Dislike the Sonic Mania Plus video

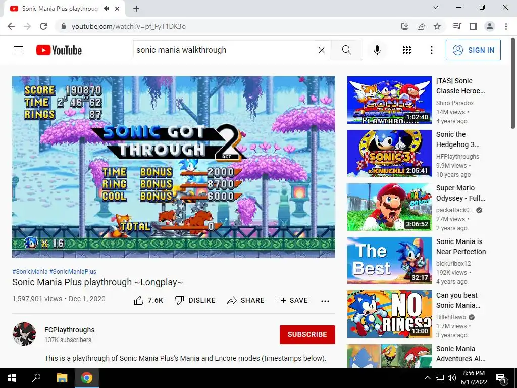point(194,300)
